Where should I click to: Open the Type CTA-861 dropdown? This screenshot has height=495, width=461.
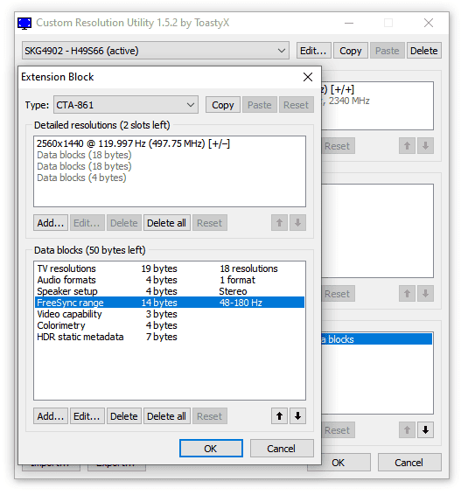click(126, 105)
